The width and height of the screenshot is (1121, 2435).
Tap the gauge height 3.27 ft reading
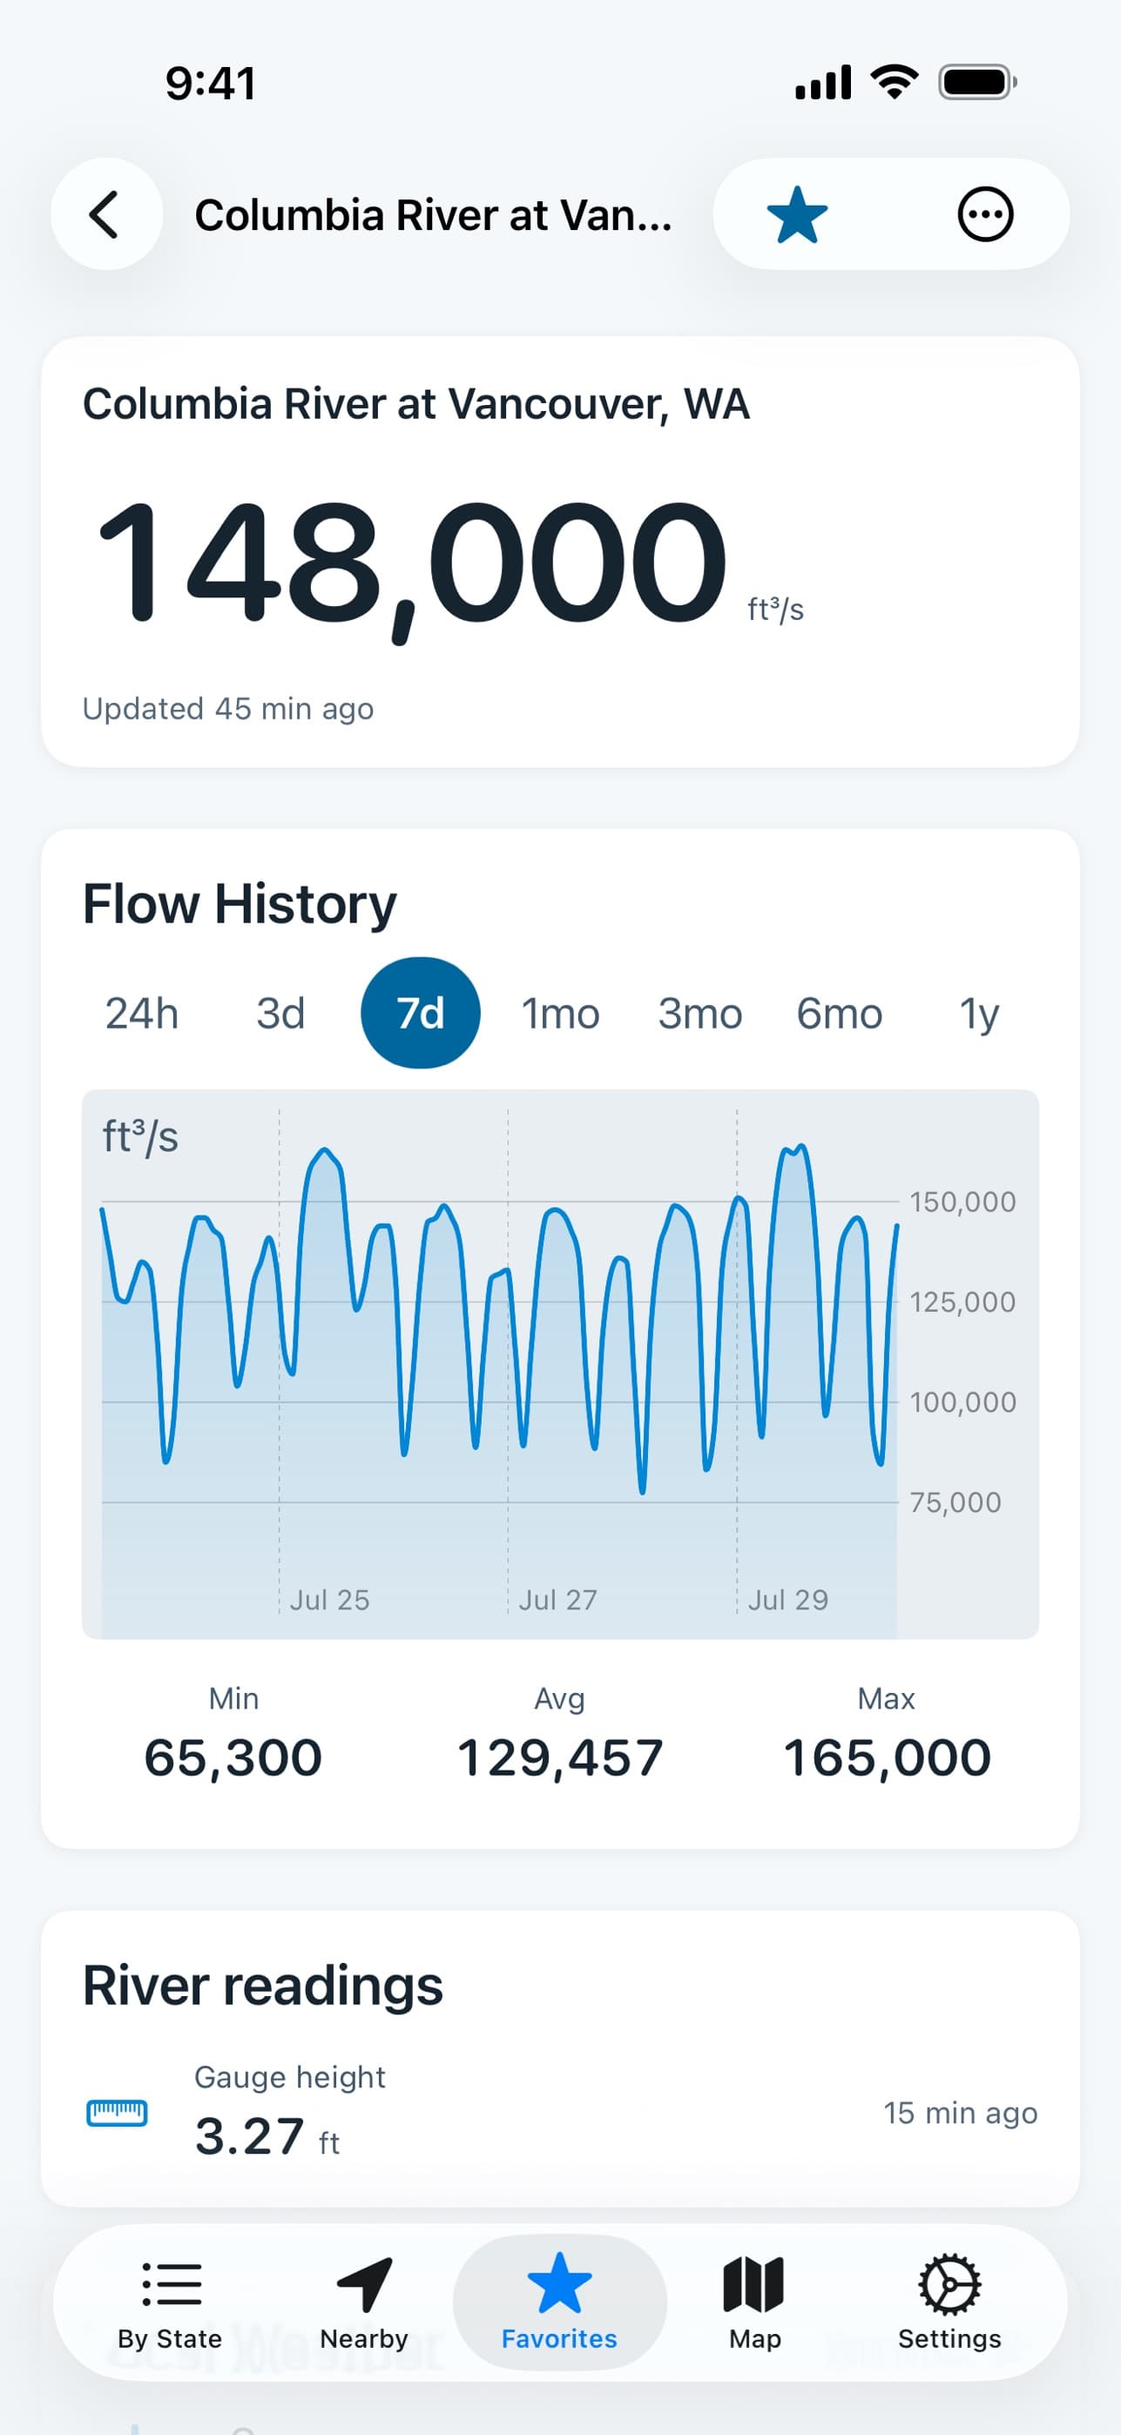point(267,2136)
